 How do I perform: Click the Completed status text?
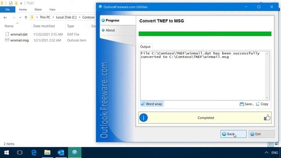tap(206, 118)
